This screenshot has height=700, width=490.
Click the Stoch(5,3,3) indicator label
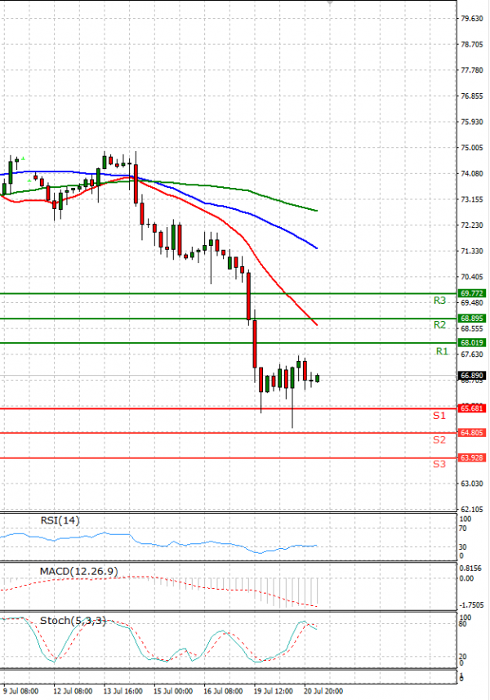[73, 621]
